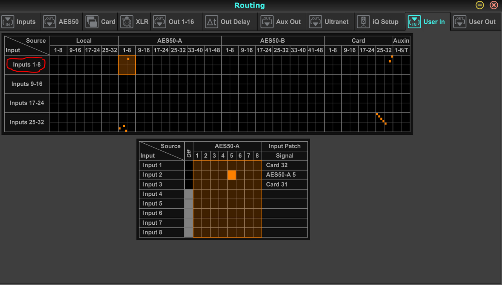Switch to the User Out tab
This screenshot has height=285, width=502.
[x=475, y=22]
